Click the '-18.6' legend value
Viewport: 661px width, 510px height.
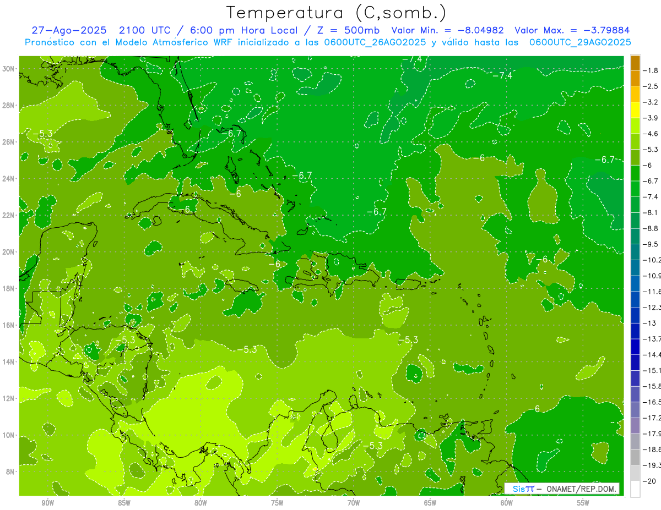tap(652, 449)
